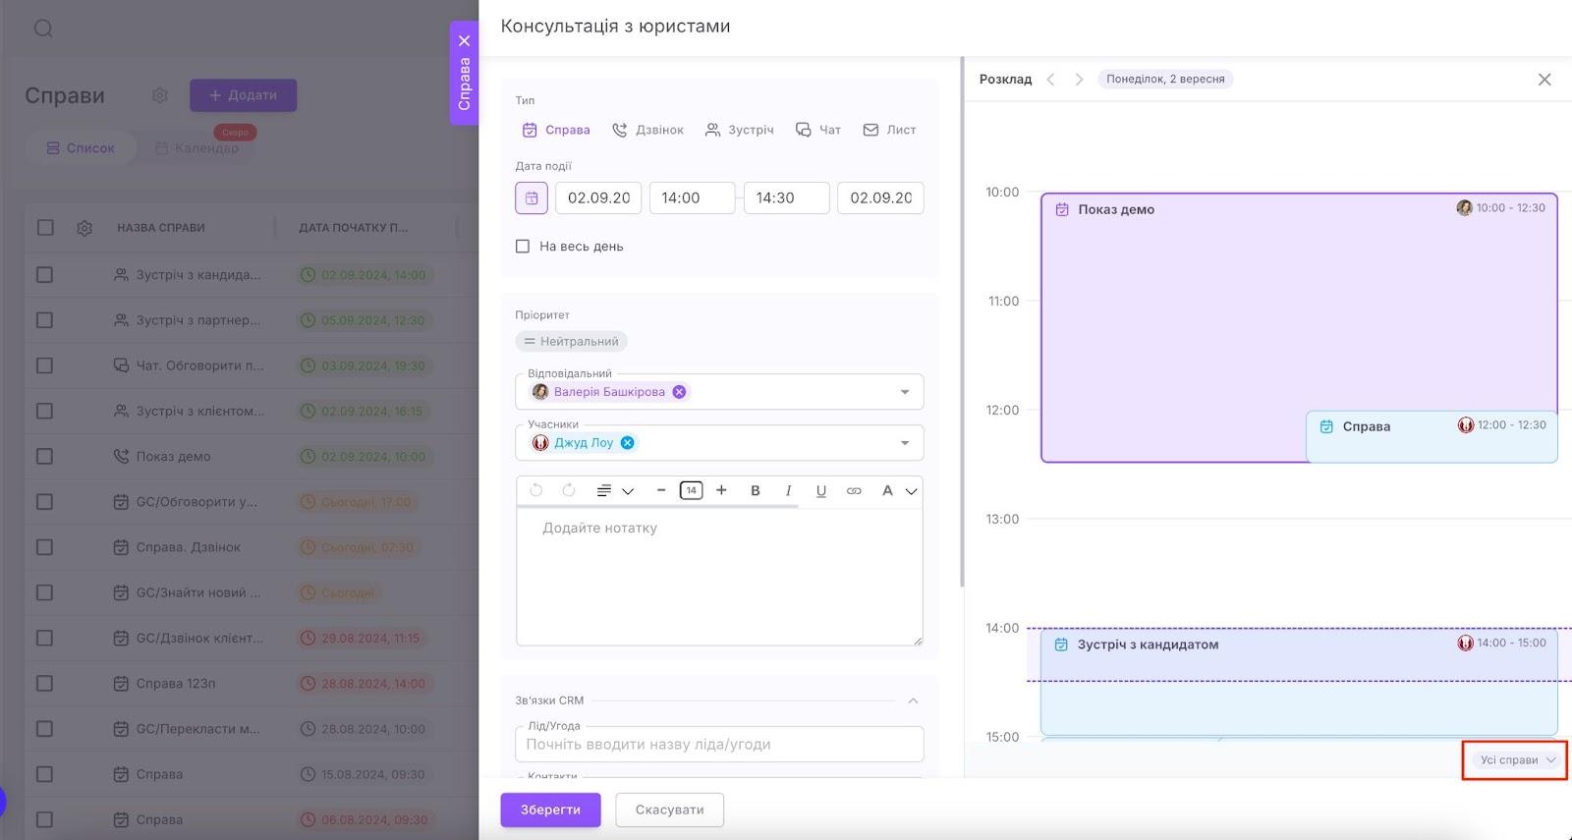Check the Зустріч з клієнтом row checkbox
Image resolution: width=1572 pixels, height=840 pixels.
click(x=45, y=411)
